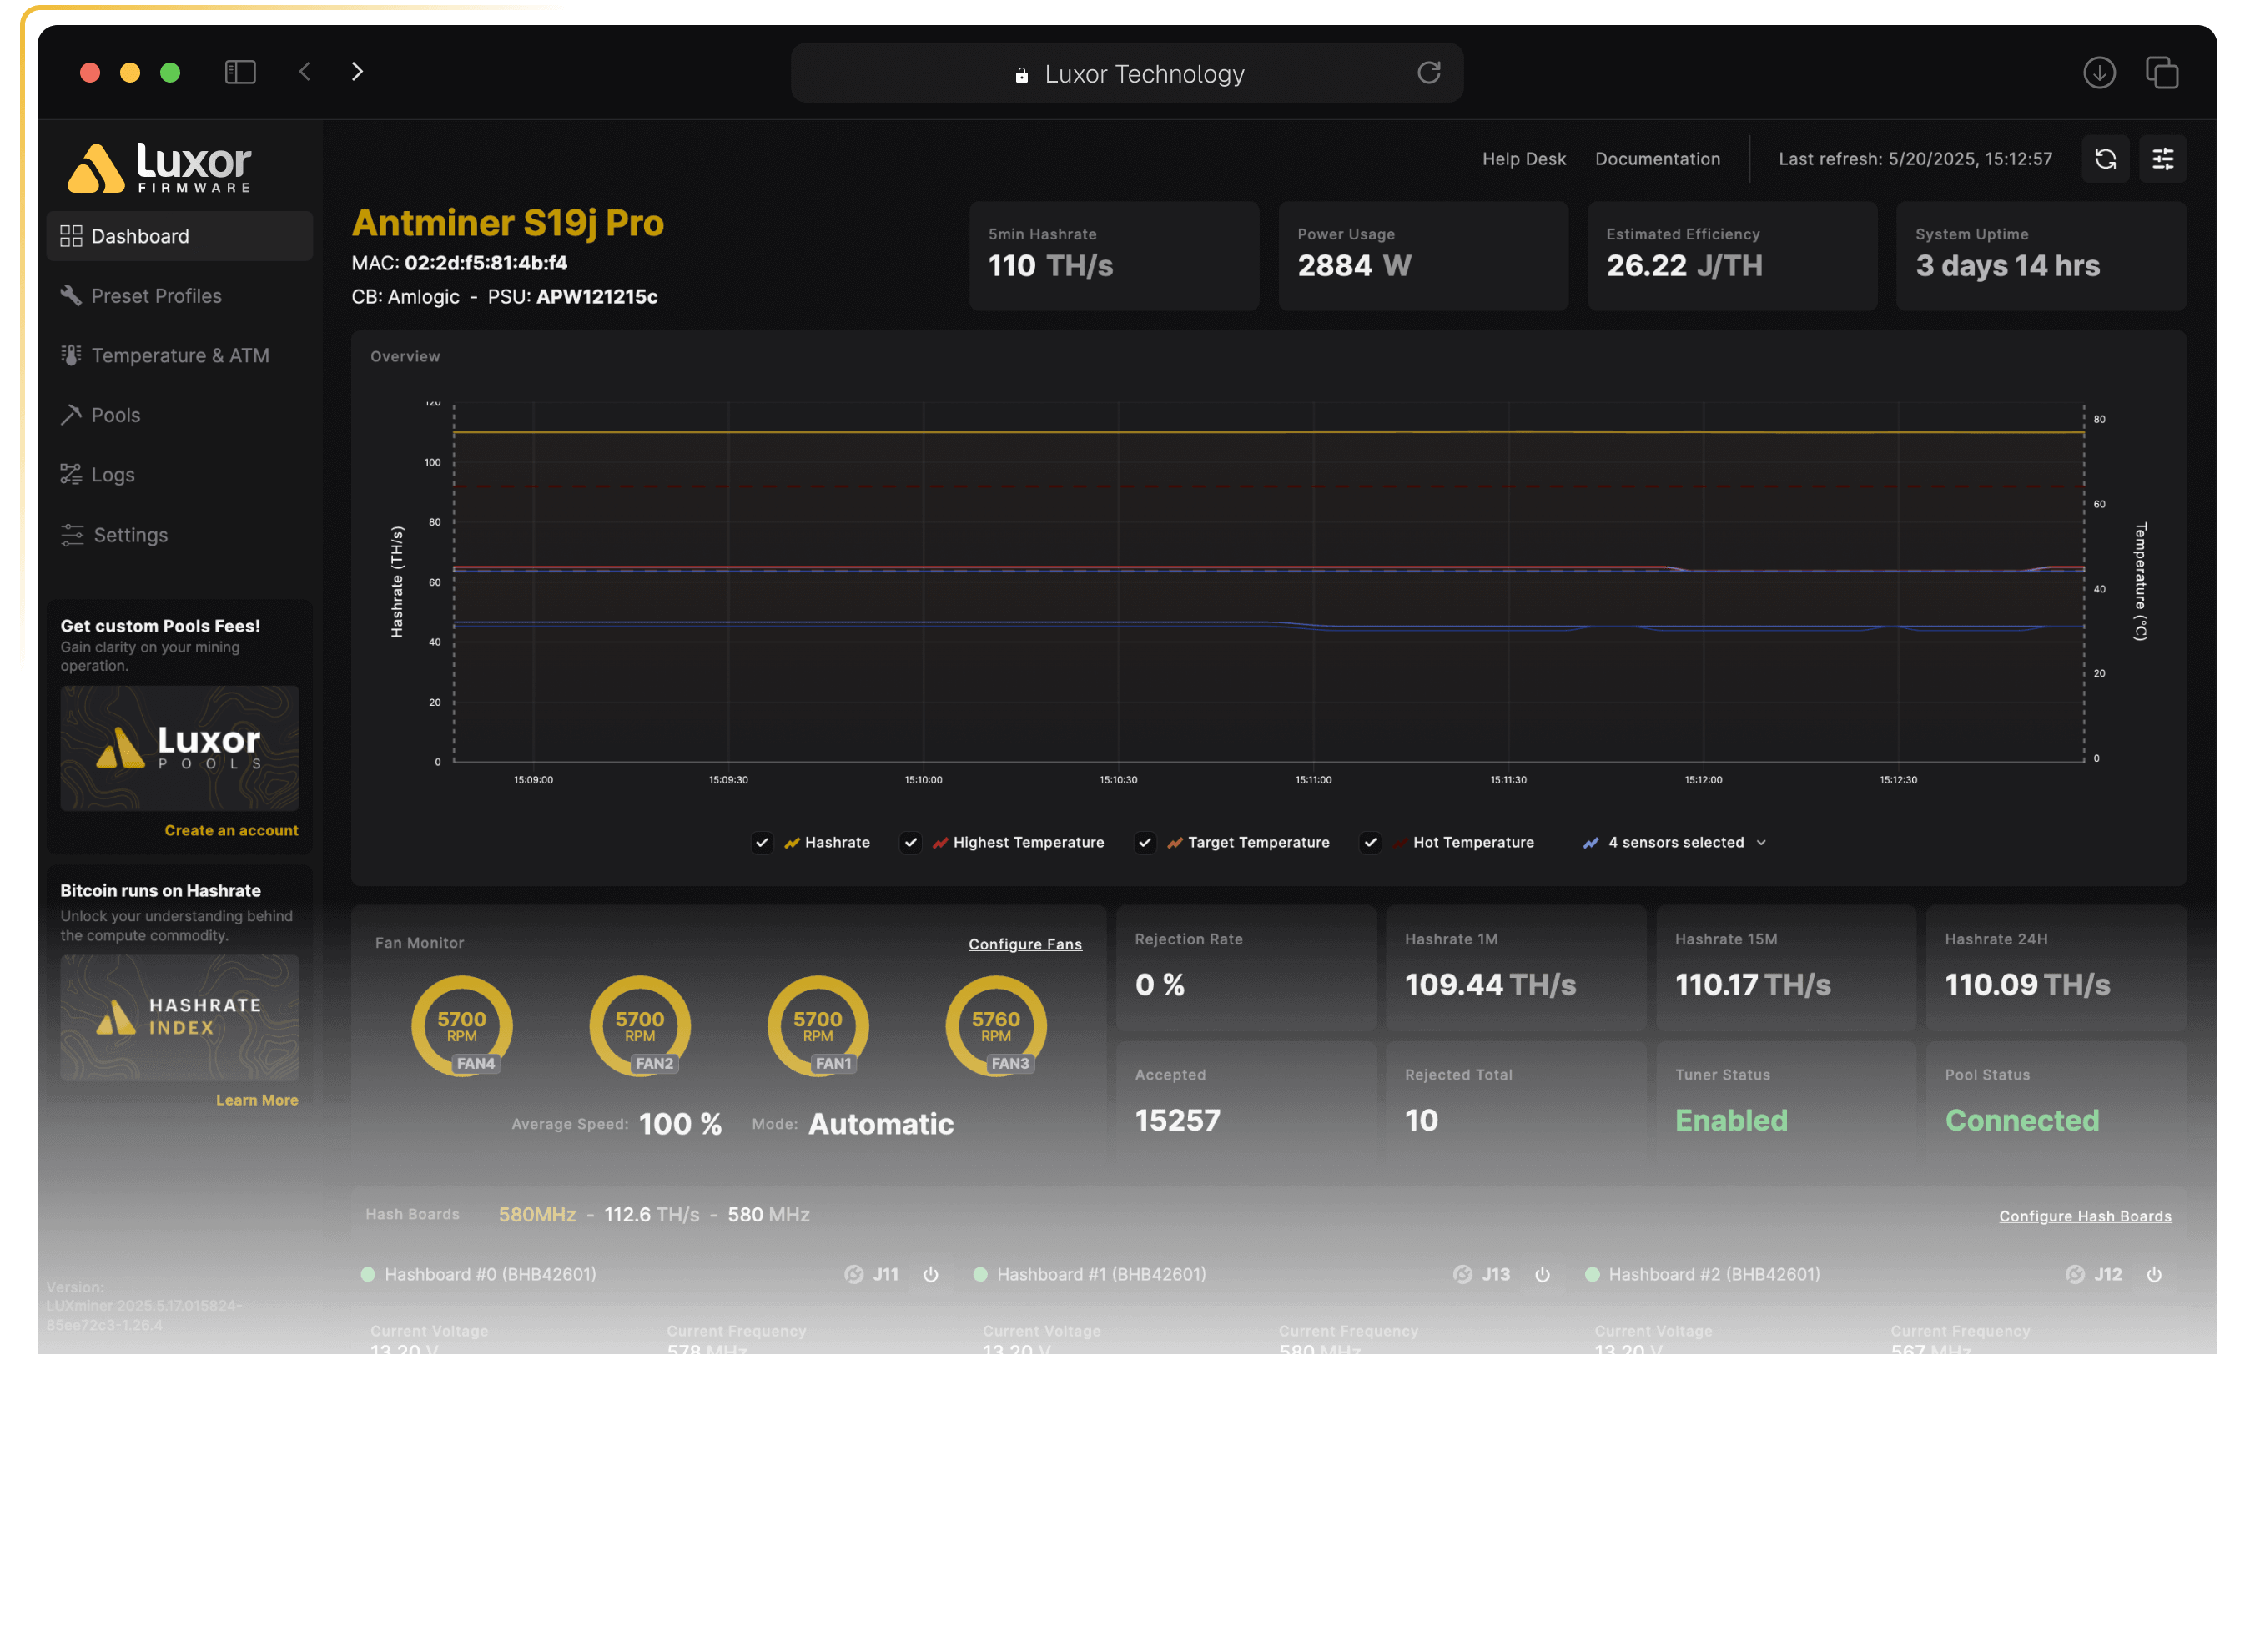The height and width of the screenshot is (1652, 2260).
Task: Open the Help Desk page
Action: (1524, 158)
